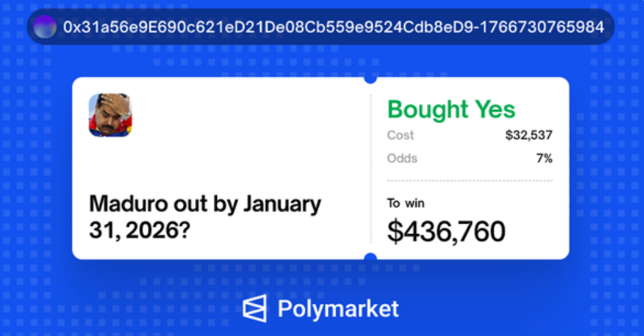Image resolution: width=644 pixels, height=336 pixels.
Task: Click the Maduro market thumbnail image
Action: [x=110, y=115]
